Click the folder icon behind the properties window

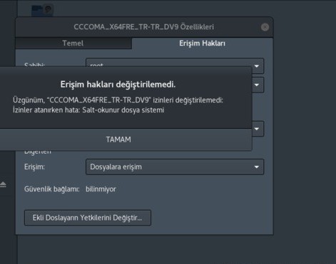42,10
